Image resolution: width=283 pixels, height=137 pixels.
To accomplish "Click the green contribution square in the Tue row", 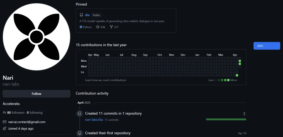I will pyautogui.click(x=240, y=64).
